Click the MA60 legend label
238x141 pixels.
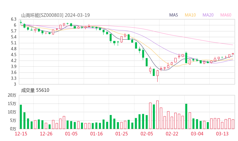click(x=226, y=15)
